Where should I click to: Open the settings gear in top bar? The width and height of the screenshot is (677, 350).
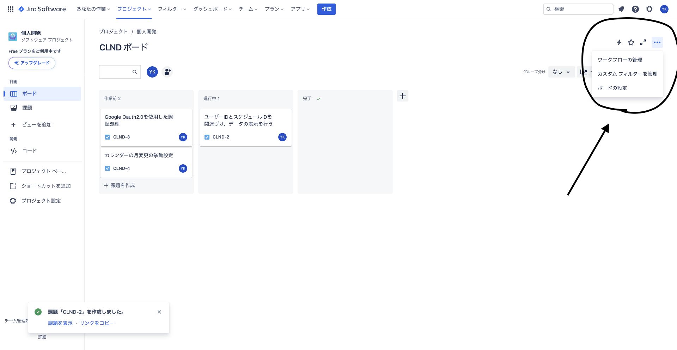pyautogui.click(x=649, y=9)
